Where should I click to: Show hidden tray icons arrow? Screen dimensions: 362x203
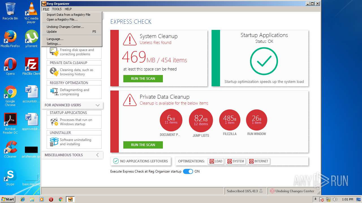click(315, 199)
